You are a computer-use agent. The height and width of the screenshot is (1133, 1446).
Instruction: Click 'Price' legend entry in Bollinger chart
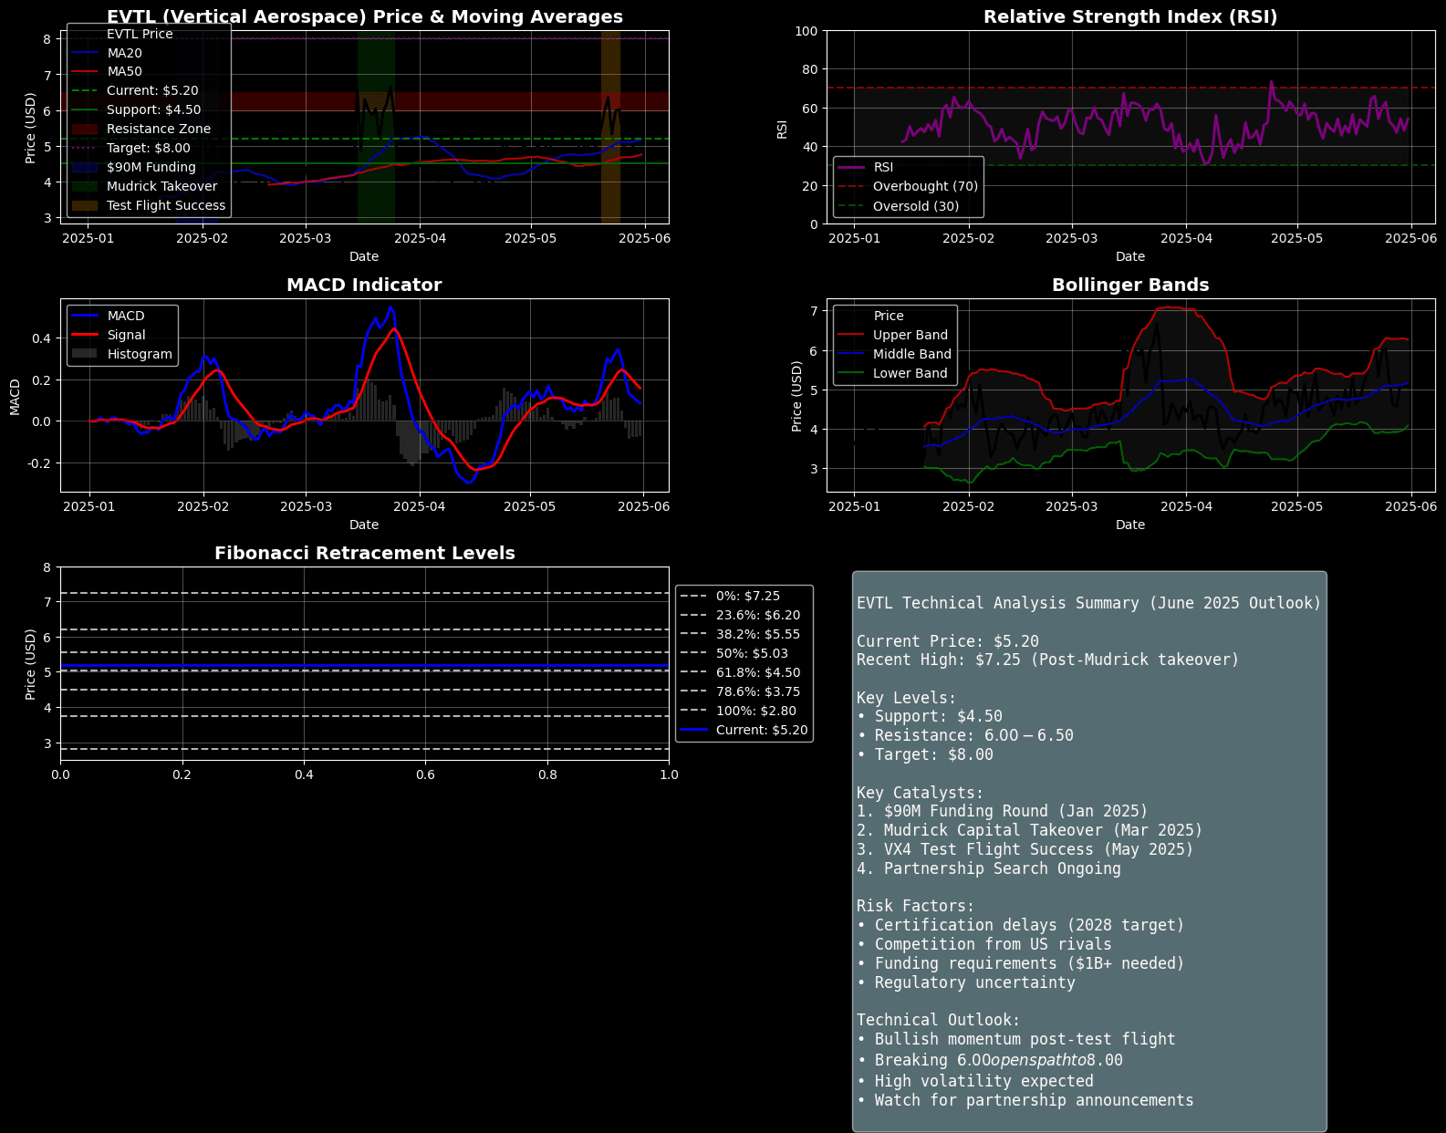coord(871,317)
